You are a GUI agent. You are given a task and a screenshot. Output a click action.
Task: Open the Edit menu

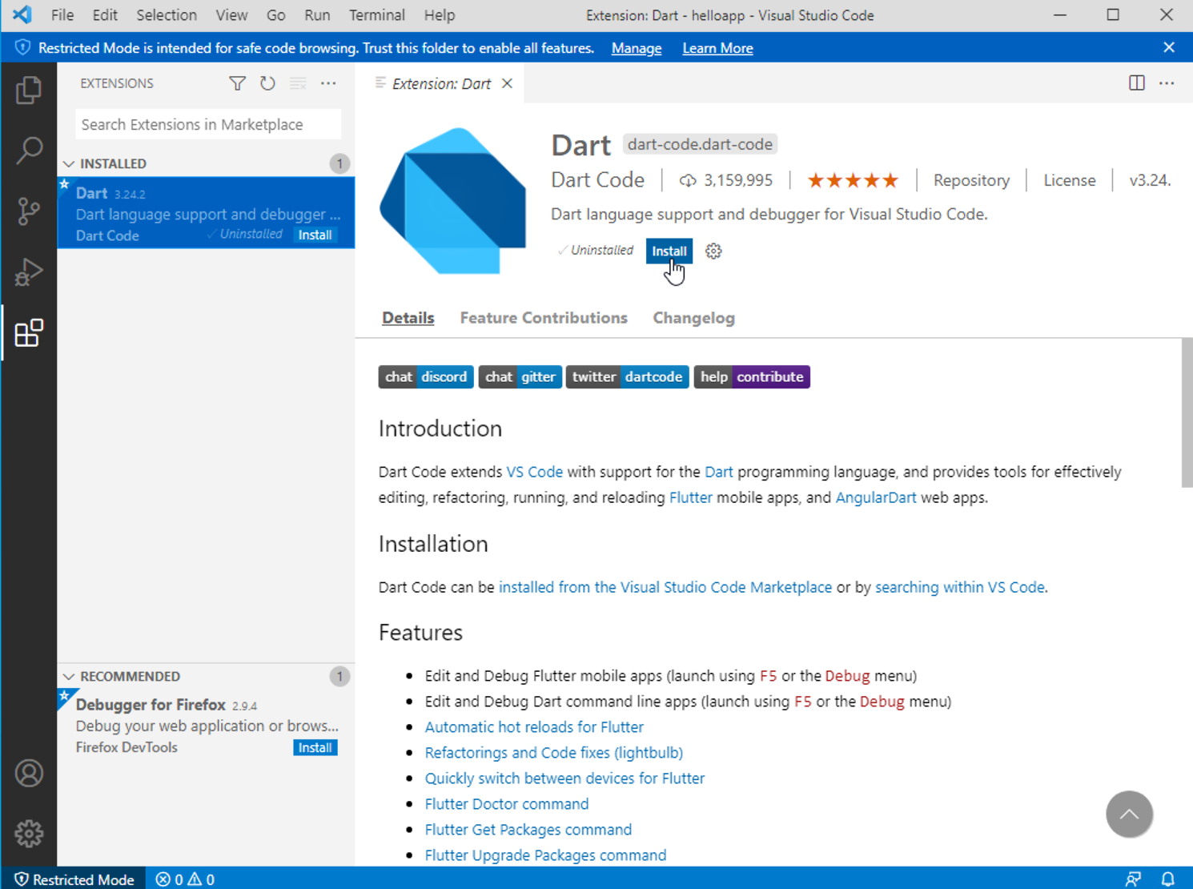click(x=104, y=15)
